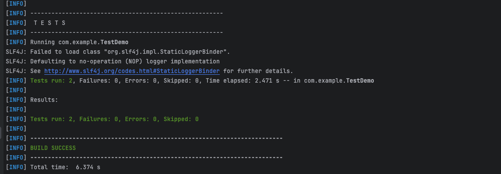Open the slf4j.org StaticLoggerBinder link
This screenshot has height=174, width=501.
coord(132,71)
